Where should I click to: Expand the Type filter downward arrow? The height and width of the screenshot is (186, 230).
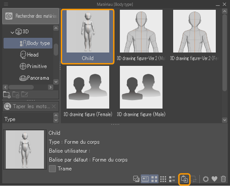coord(56,120)
